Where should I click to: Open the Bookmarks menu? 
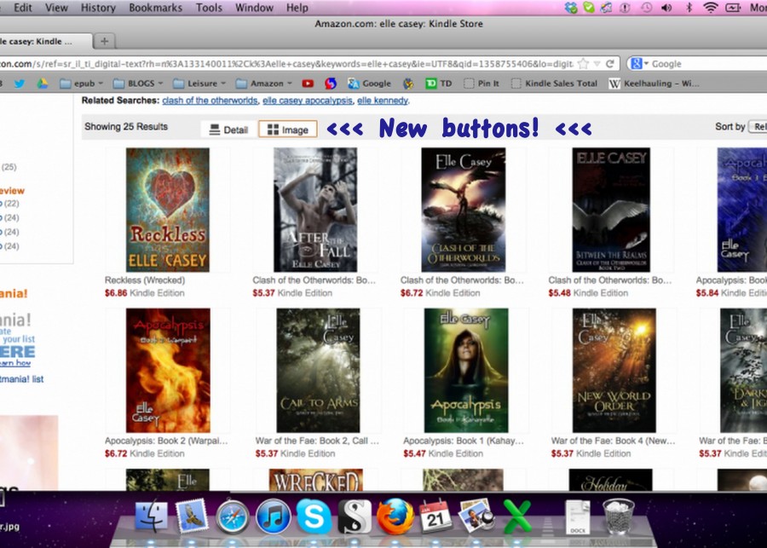(x=156, y=8)
